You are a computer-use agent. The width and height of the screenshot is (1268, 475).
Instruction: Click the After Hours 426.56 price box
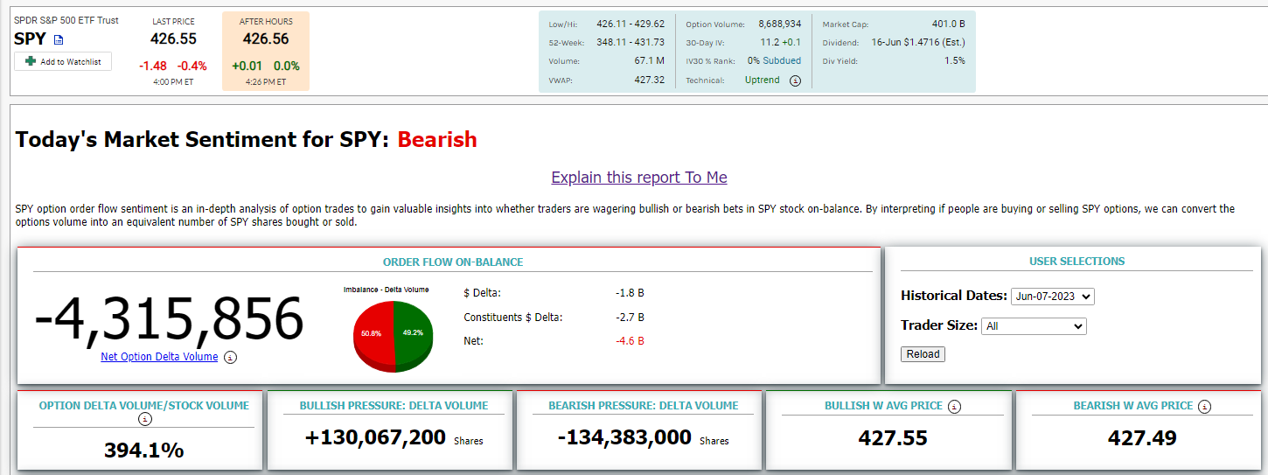click(266, 52)
